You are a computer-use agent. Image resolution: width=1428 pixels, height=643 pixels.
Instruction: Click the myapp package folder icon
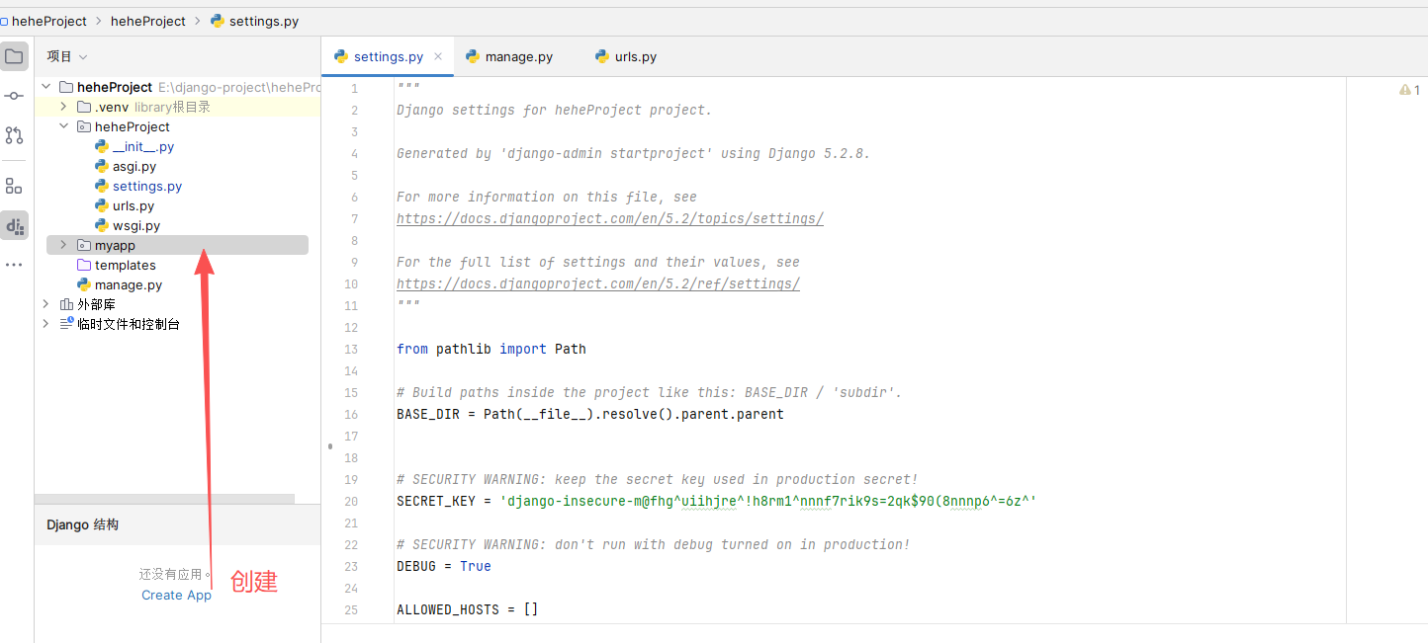(x=84, y=245)
